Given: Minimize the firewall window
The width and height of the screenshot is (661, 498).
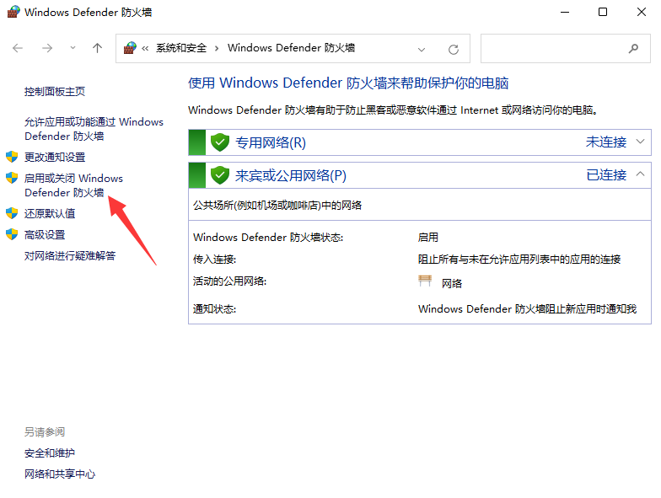Looking at the screenshot, I should (565, 12).
